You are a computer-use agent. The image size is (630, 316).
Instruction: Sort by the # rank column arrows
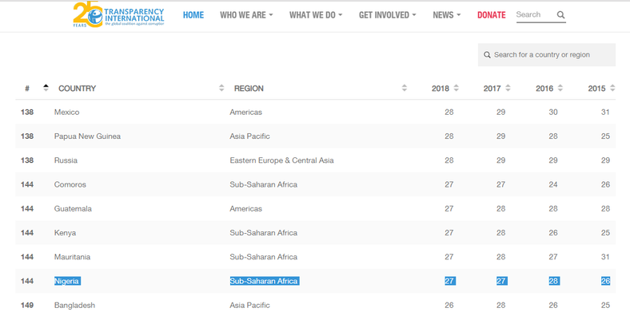tap(46, 88)
